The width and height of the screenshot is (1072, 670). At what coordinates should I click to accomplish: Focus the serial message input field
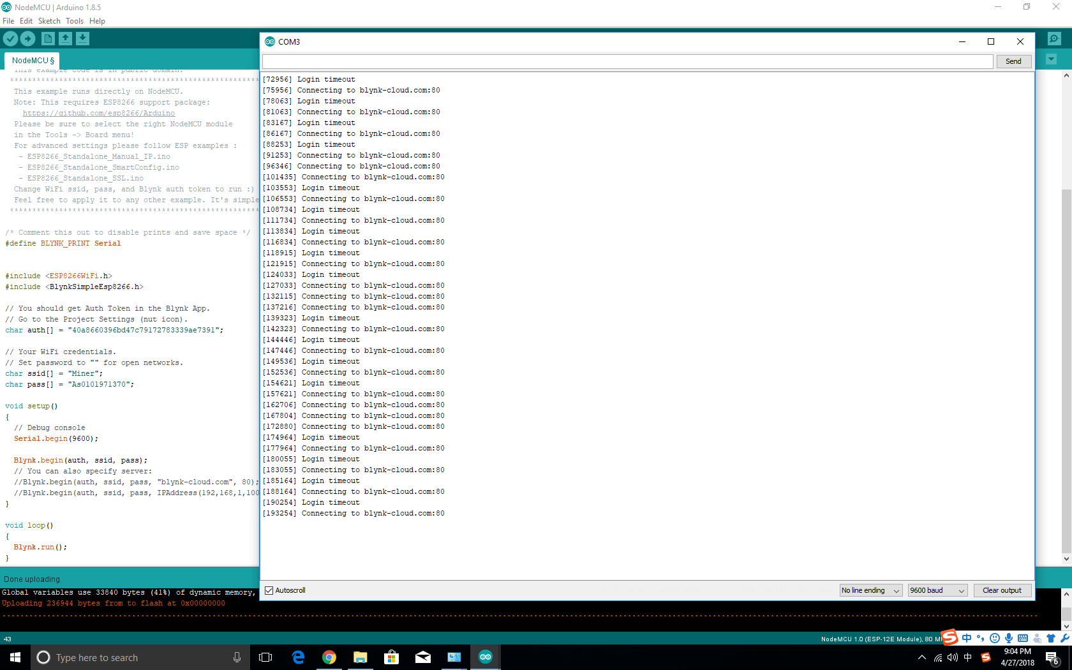pos(628,61)
